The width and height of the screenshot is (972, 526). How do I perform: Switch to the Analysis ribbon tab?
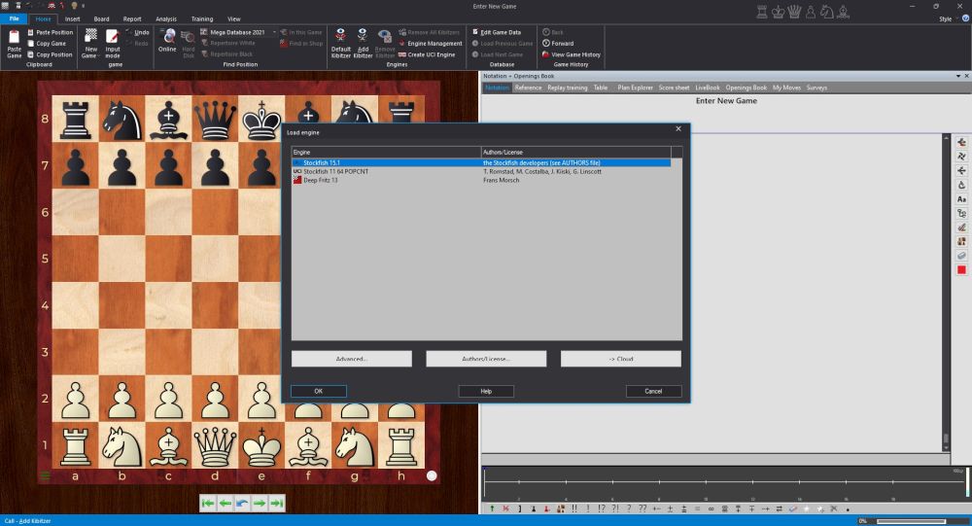(x=166, y=18)
